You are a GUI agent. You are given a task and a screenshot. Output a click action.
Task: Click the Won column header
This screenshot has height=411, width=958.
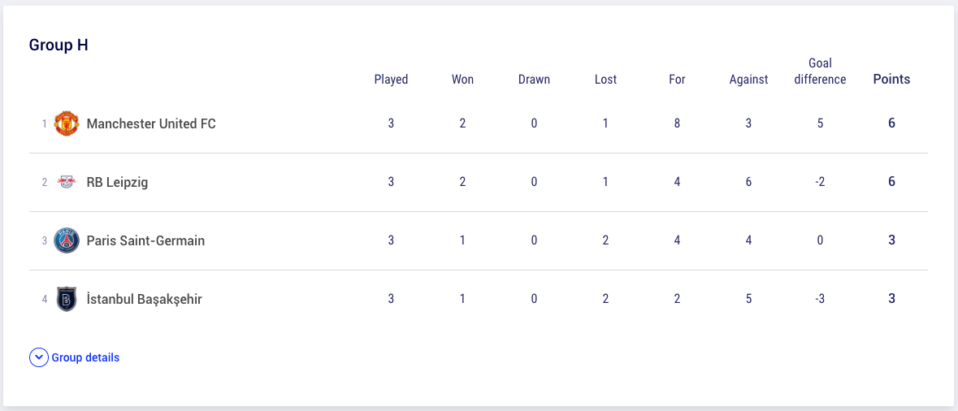(462, 80)
